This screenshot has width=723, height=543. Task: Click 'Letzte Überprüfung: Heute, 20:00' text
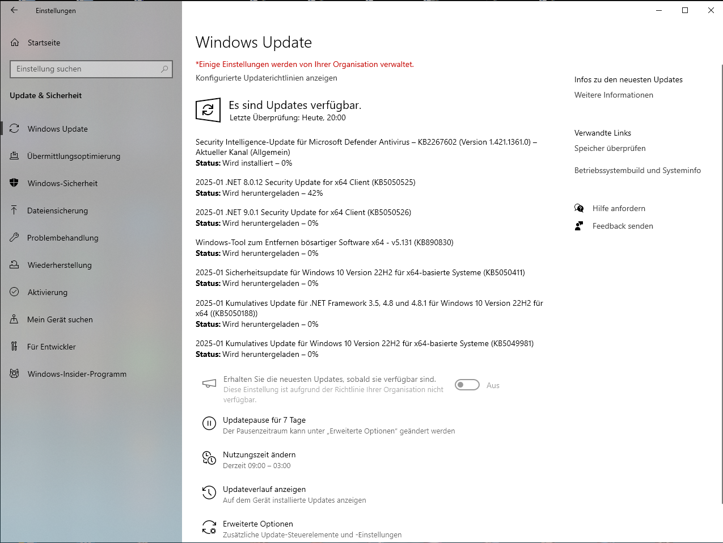click(287, 117)
